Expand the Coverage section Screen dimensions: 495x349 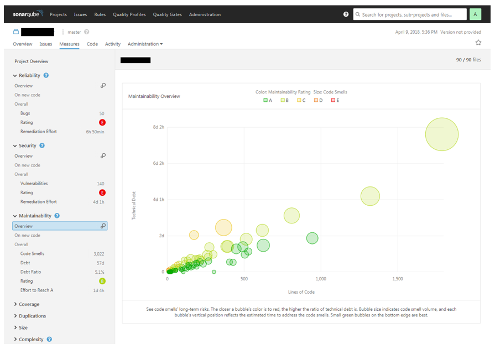(29, 304)
